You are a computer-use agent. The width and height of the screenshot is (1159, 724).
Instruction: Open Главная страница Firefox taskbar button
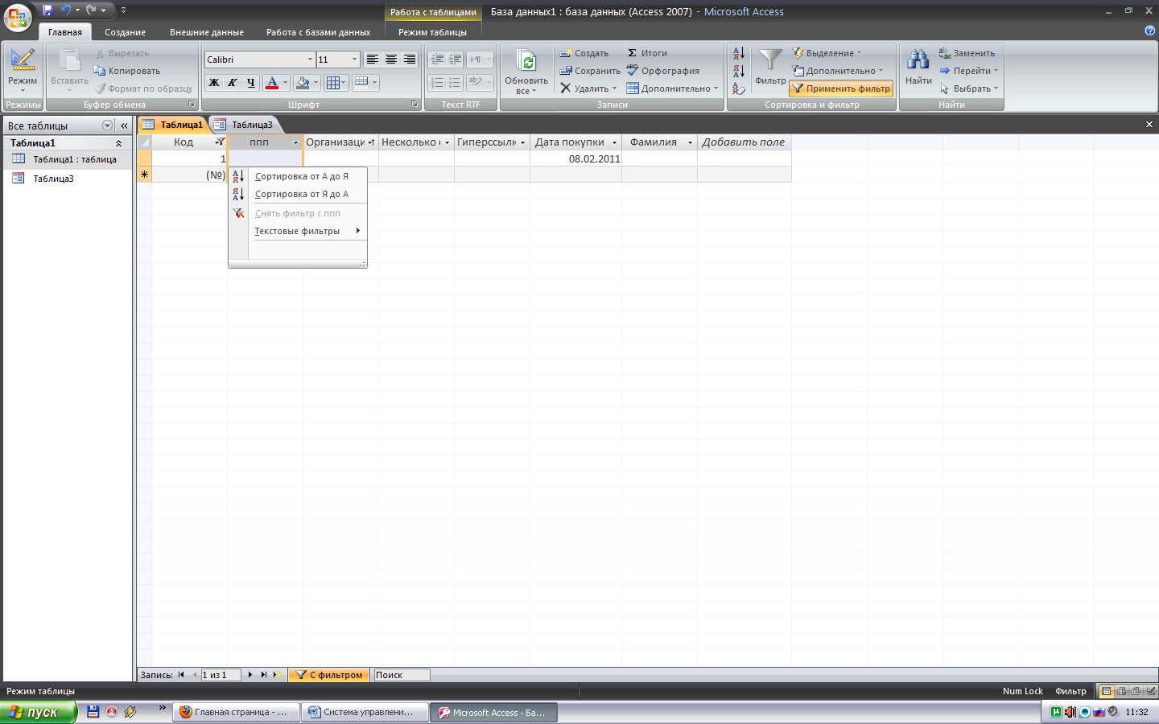[236, 713]
